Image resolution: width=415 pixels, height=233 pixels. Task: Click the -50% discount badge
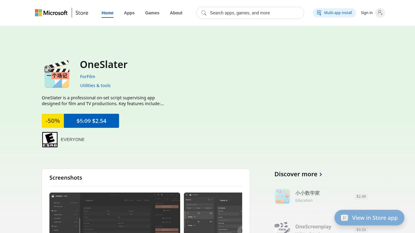point(53,121)
